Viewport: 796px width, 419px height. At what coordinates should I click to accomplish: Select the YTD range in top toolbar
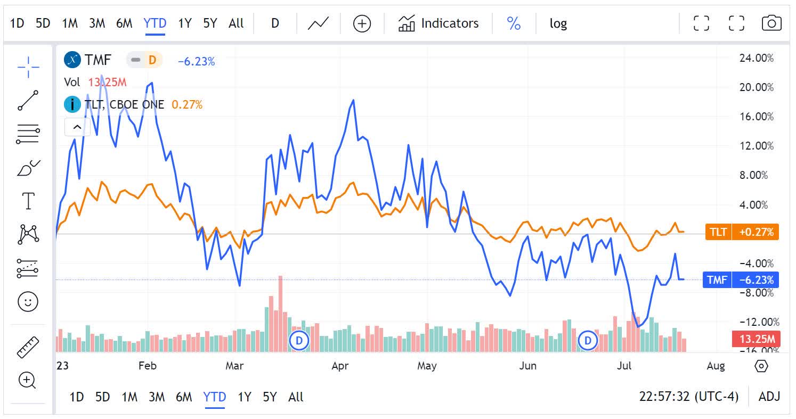click(x=155, y=23)
